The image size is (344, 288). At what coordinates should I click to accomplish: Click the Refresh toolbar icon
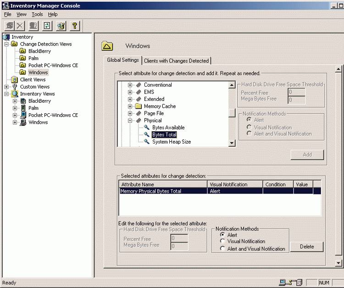pyautogui.click(x=47, y=26)
